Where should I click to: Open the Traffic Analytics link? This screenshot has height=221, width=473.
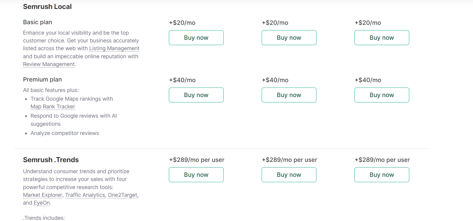tap(85, 195)
